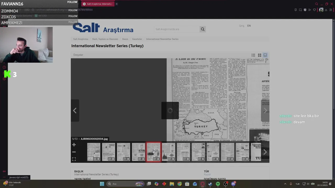Select the single-image viewer icon
This screenshot has height=188, width=335.
[x=265, y=55]
